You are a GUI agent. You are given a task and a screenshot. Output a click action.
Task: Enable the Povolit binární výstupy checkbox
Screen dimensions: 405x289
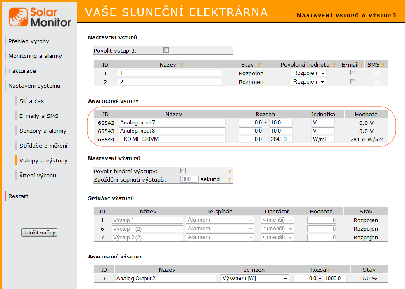pyautogui.click(x=183, y=171)
